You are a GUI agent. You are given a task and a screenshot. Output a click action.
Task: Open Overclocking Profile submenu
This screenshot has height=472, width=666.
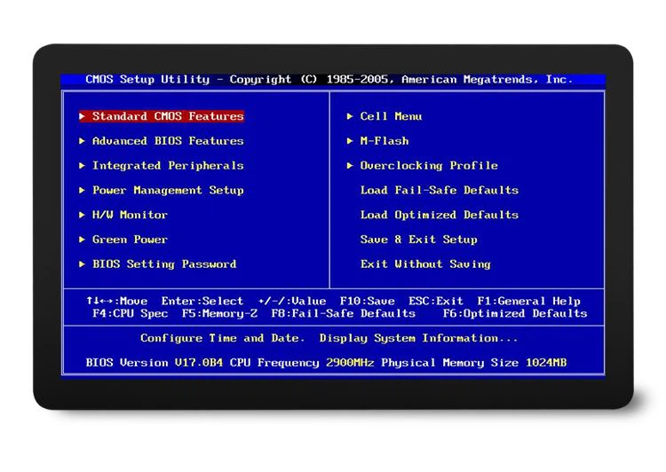pos(428,166)
